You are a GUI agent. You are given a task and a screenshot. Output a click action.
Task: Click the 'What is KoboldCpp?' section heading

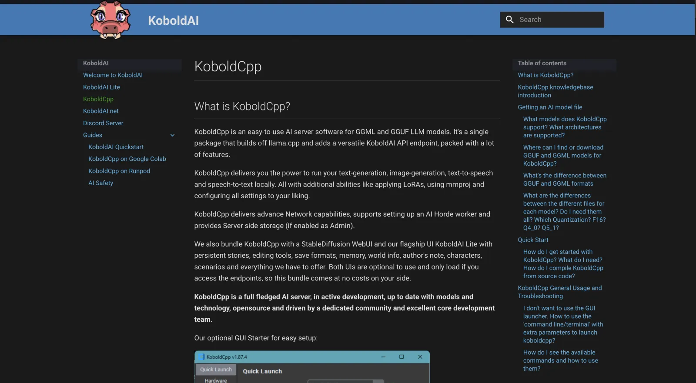pos(242,107)
